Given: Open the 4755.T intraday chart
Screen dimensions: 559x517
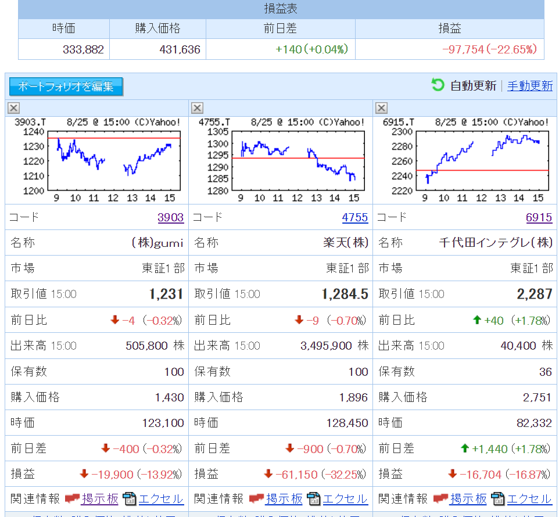Looking at the screenshot, I should click(281, 160).
